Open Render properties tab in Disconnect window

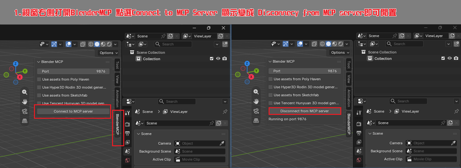coord(359,124)
